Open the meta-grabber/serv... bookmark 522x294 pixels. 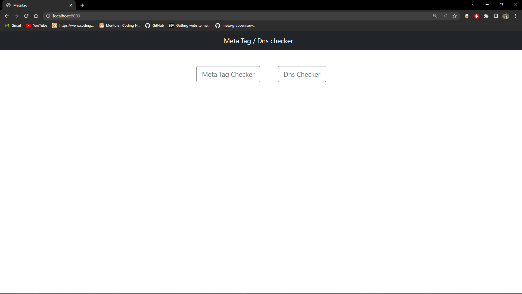[235, 25]
